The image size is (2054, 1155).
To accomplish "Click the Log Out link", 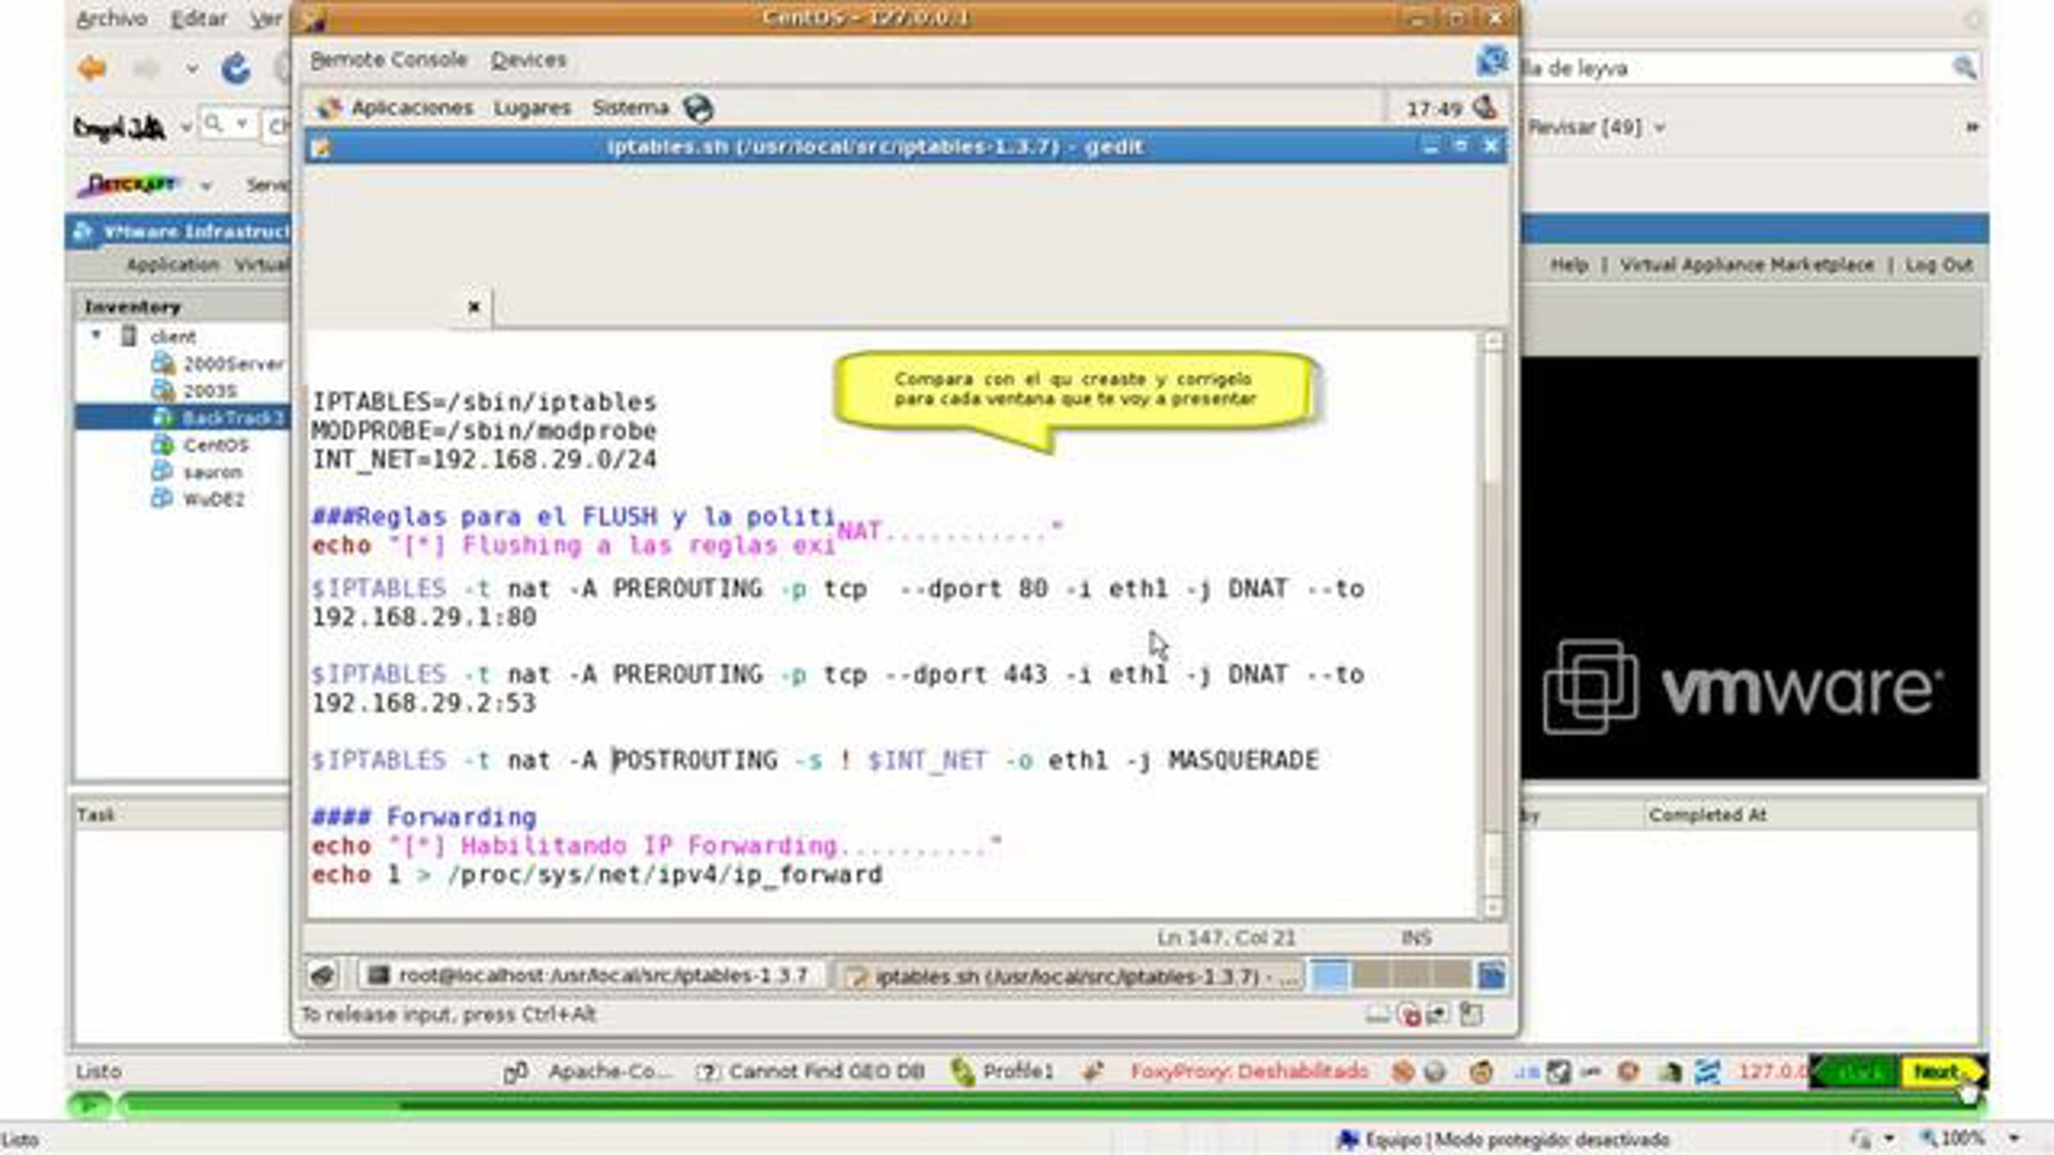I will pyautogui.click(x=1938, y=264).
